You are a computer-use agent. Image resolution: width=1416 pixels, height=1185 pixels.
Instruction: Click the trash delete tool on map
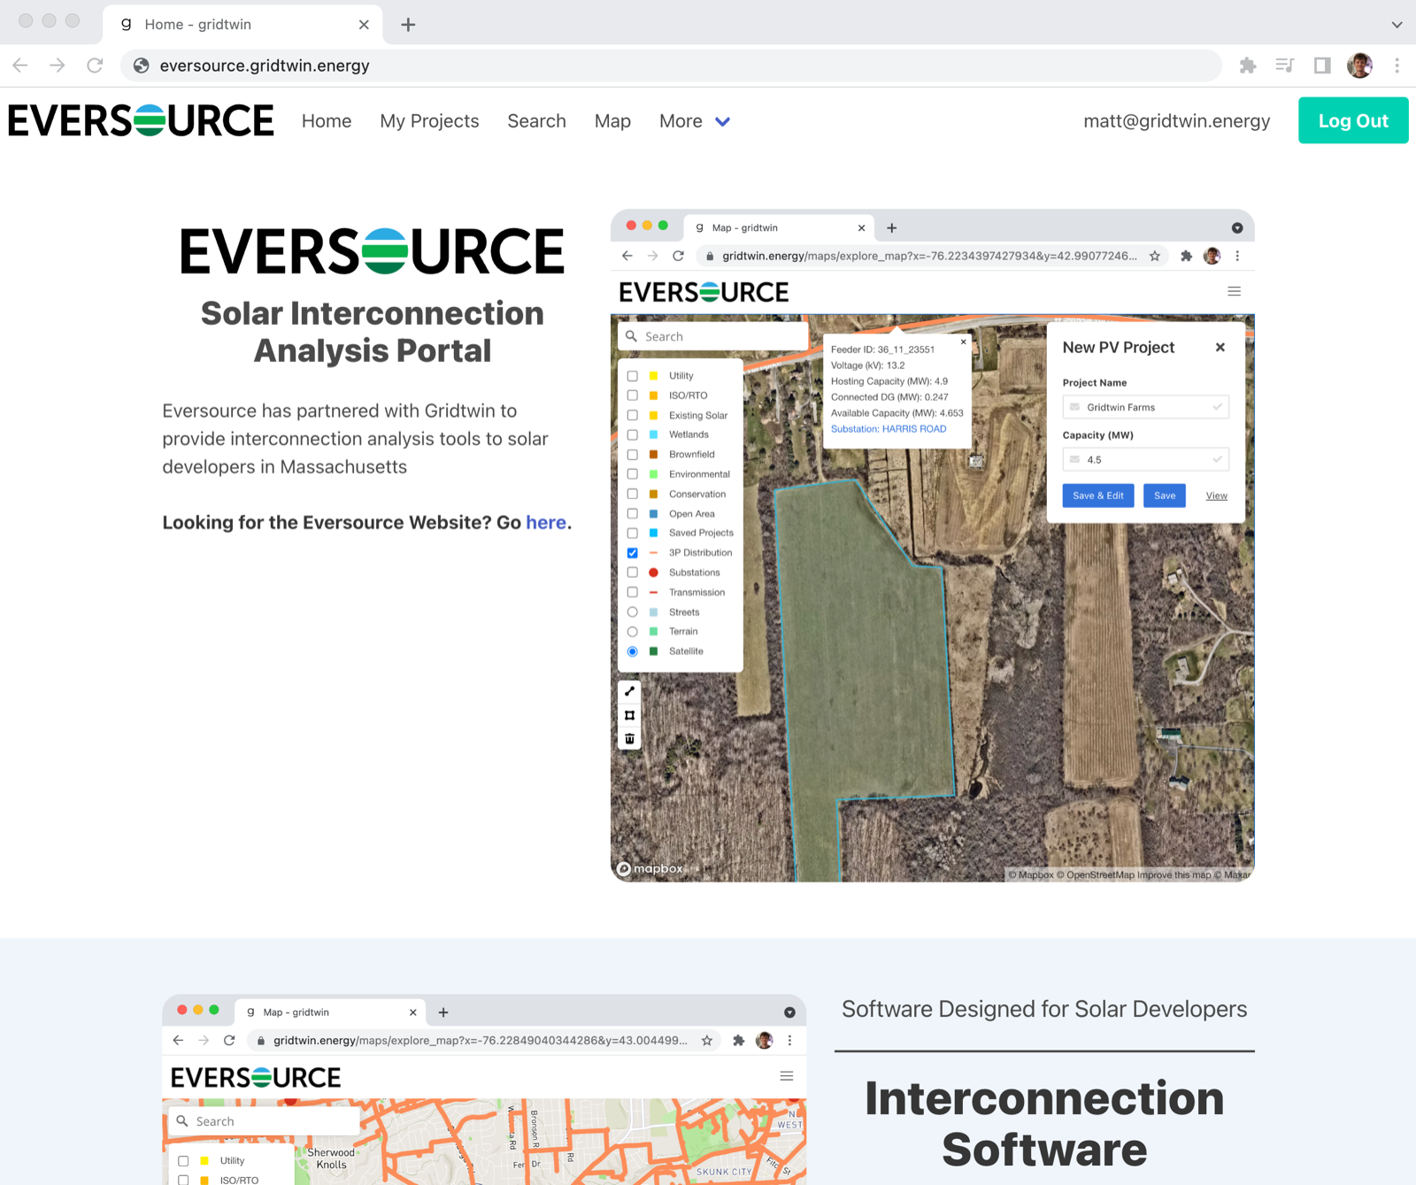[x=629, y=739]
